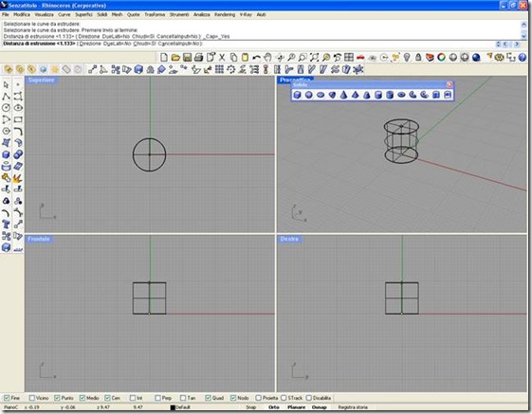Image resolution: width=532 pixels, height=414 pixels.
Task: Click the Frontale viewport title
Action: [39, 239]
